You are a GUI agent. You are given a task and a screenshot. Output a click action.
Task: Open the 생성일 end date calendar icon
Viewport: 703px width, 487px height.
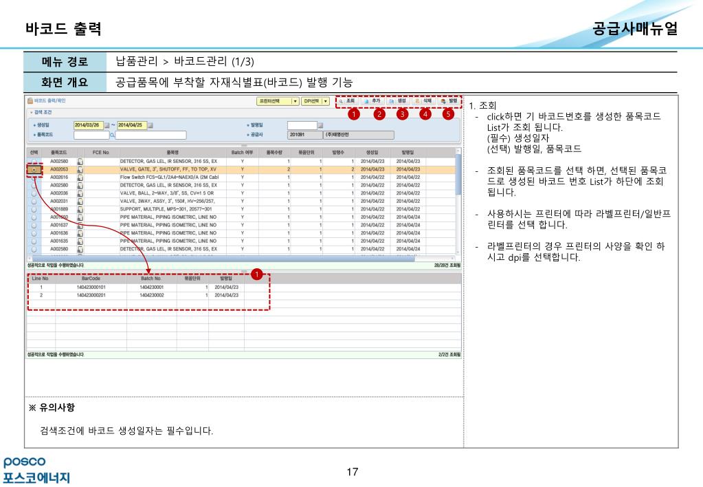pos(150,125)
